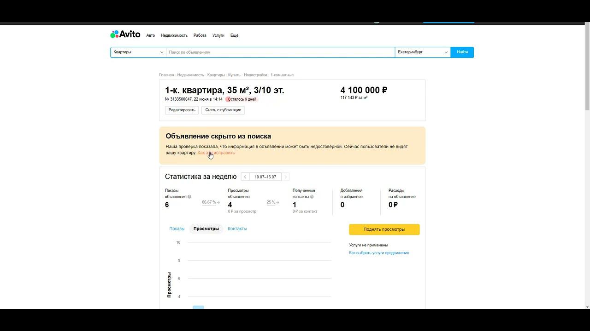Go to Новостройки breadcrumb
Viewport: 590px width, 331px height.
pyautogui.click(x=255, y=75)
